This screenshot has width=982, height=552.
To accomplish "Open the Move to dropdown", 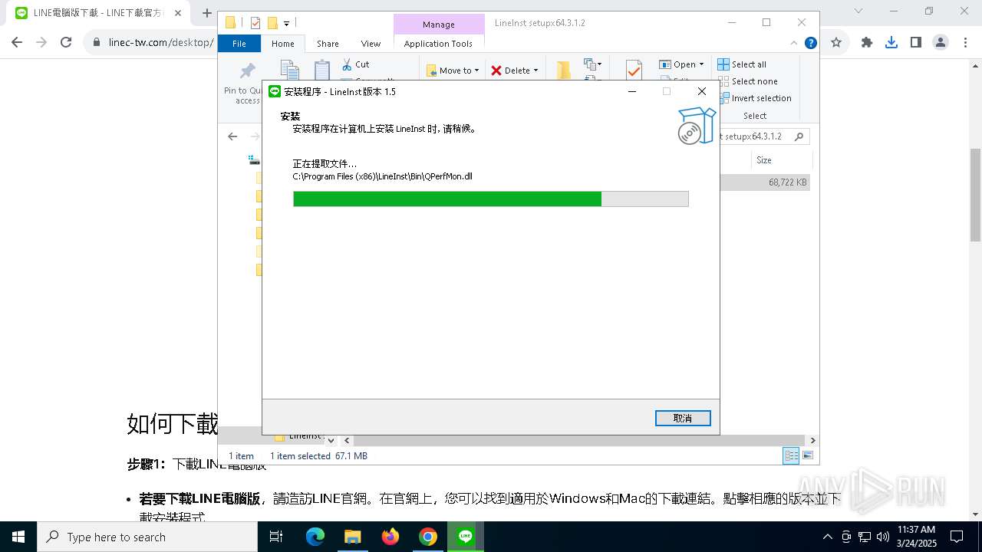I will click(453, 71).
